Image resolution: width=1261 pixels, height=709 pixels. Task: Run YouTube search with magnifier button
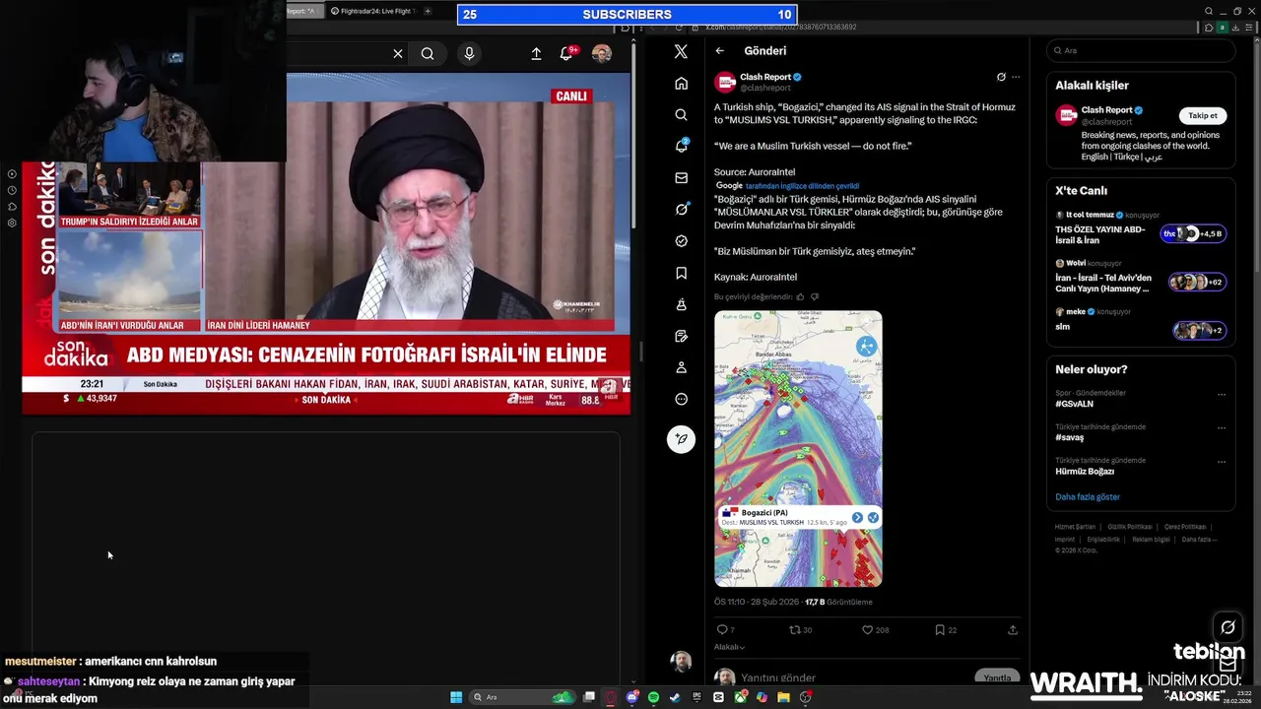pos(428,54)
